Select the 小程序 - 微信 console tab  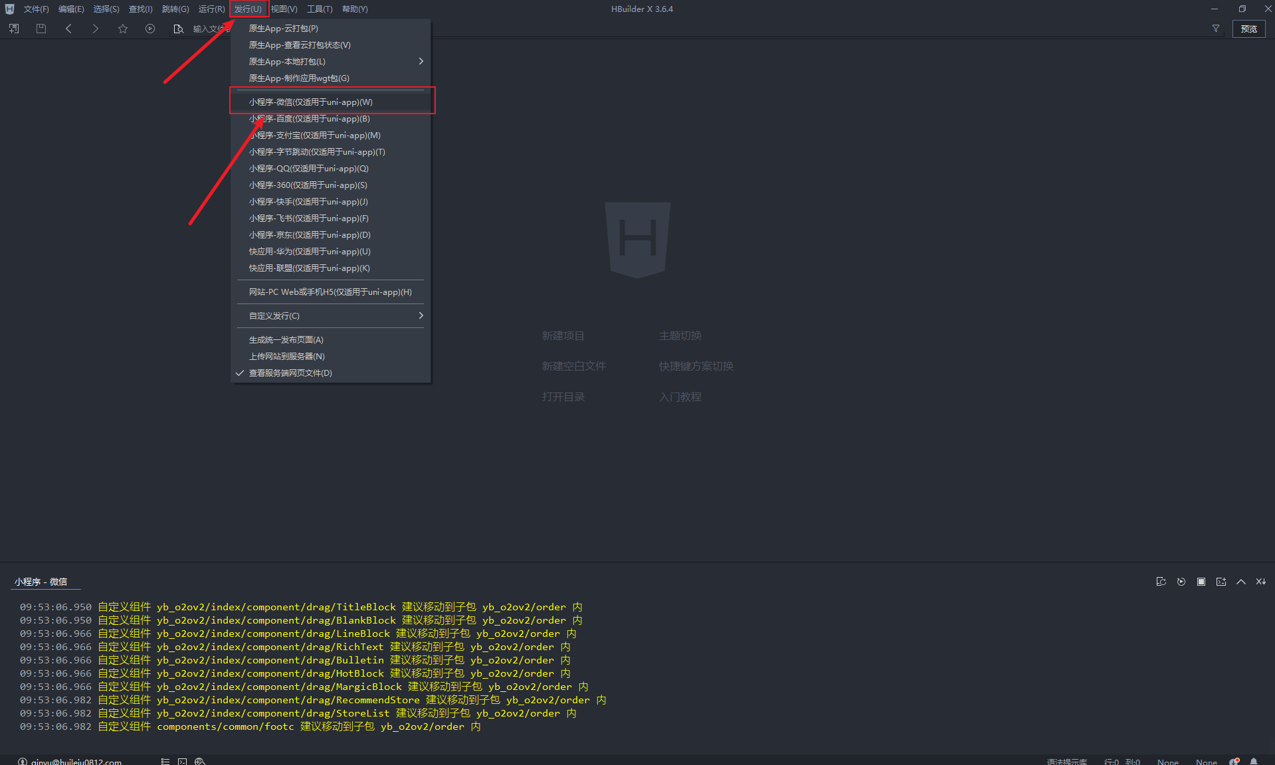[41, 582]
